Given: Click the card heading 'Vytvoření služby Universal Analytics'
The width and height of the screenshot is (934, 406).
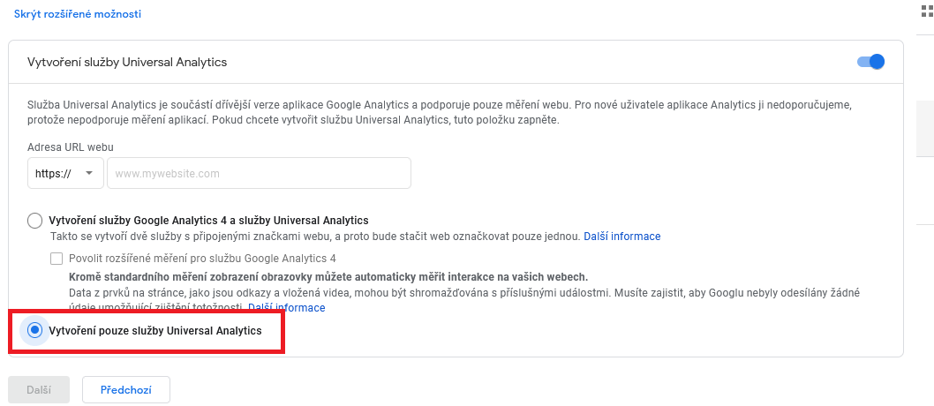Looking at the screenshot, I should coord(127,62).
